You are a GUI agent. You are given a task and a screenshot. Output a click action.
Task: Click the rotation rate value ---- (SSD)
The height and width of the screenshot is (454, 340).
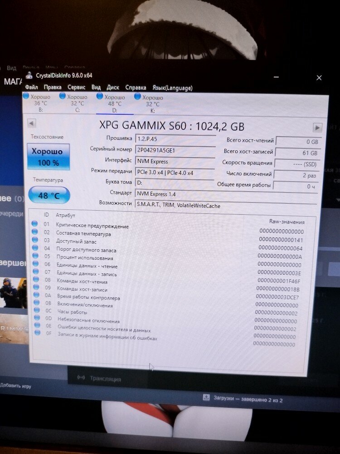[x=296, y=164]
